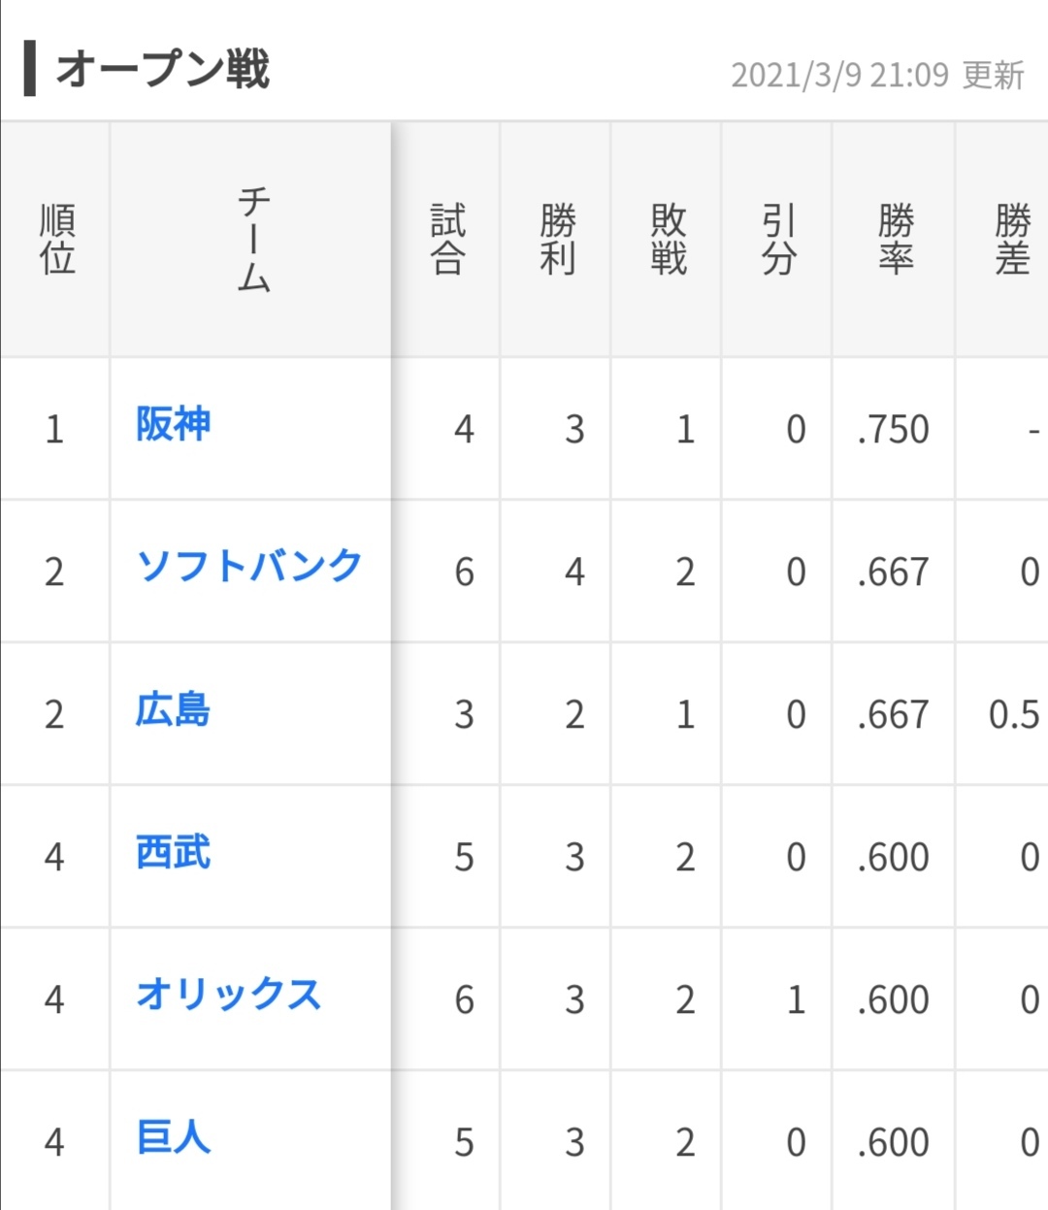Screen dimensions: 1048x1210
Task: Go to the オリックス team page
Action: pyautogui.click(x=229, y=995)
